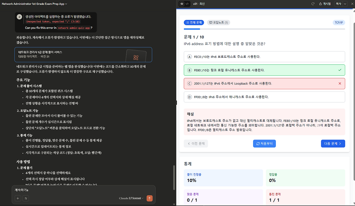Advance with the 다음 문제 button
355x206 pixels.
coord(333,144)
